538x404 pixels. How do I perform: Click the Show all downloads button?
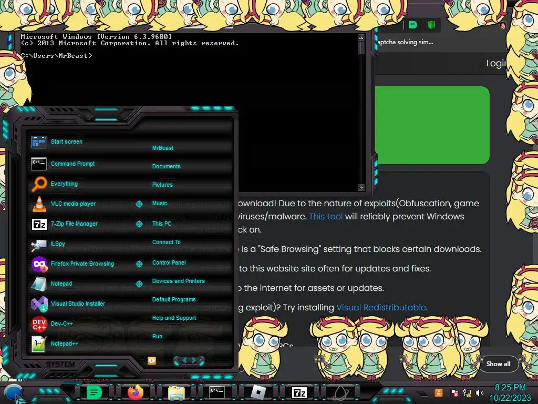coord(498,364)
